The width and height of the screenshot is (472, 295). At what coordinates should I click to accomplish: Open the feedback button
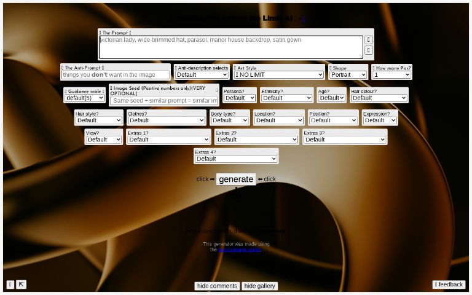[449, 285]
